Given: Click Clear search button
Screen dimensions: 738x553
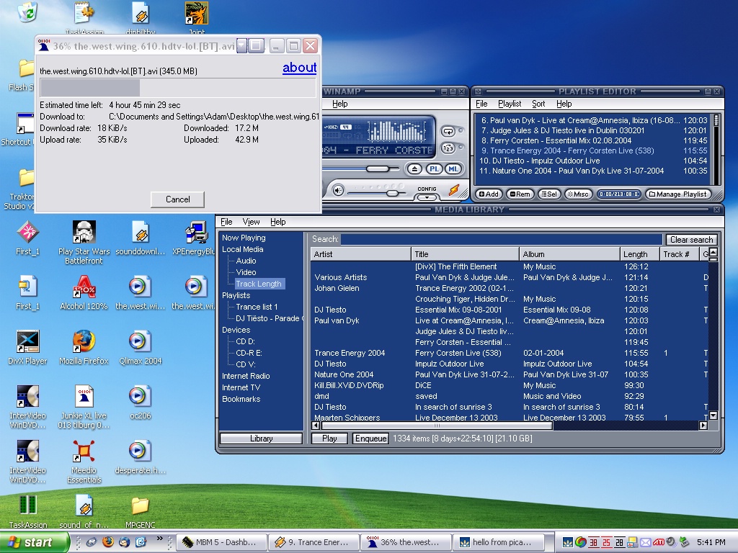Looking at the screenshot, I should pyautogui.click(x=691, y=240).
